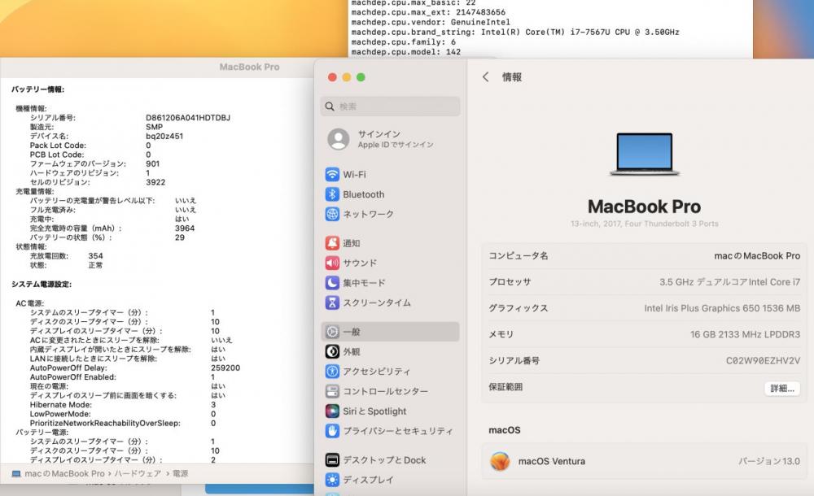Viewport: 814px width, 496px height.
Task: Open Bluetooth settings
Action: point(390,194)
